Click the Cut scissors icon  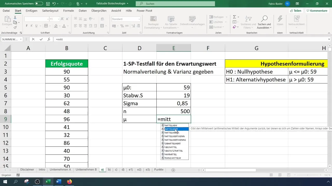(x=15, y=17)
